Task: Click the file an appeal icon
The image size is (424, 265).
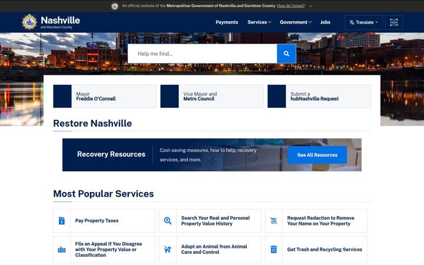Action: (x=62, y=249)
